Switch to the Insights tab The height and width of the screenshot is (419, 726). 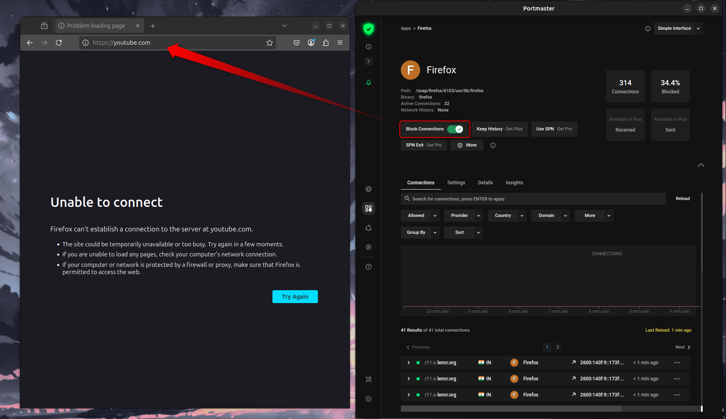point(514,183)
